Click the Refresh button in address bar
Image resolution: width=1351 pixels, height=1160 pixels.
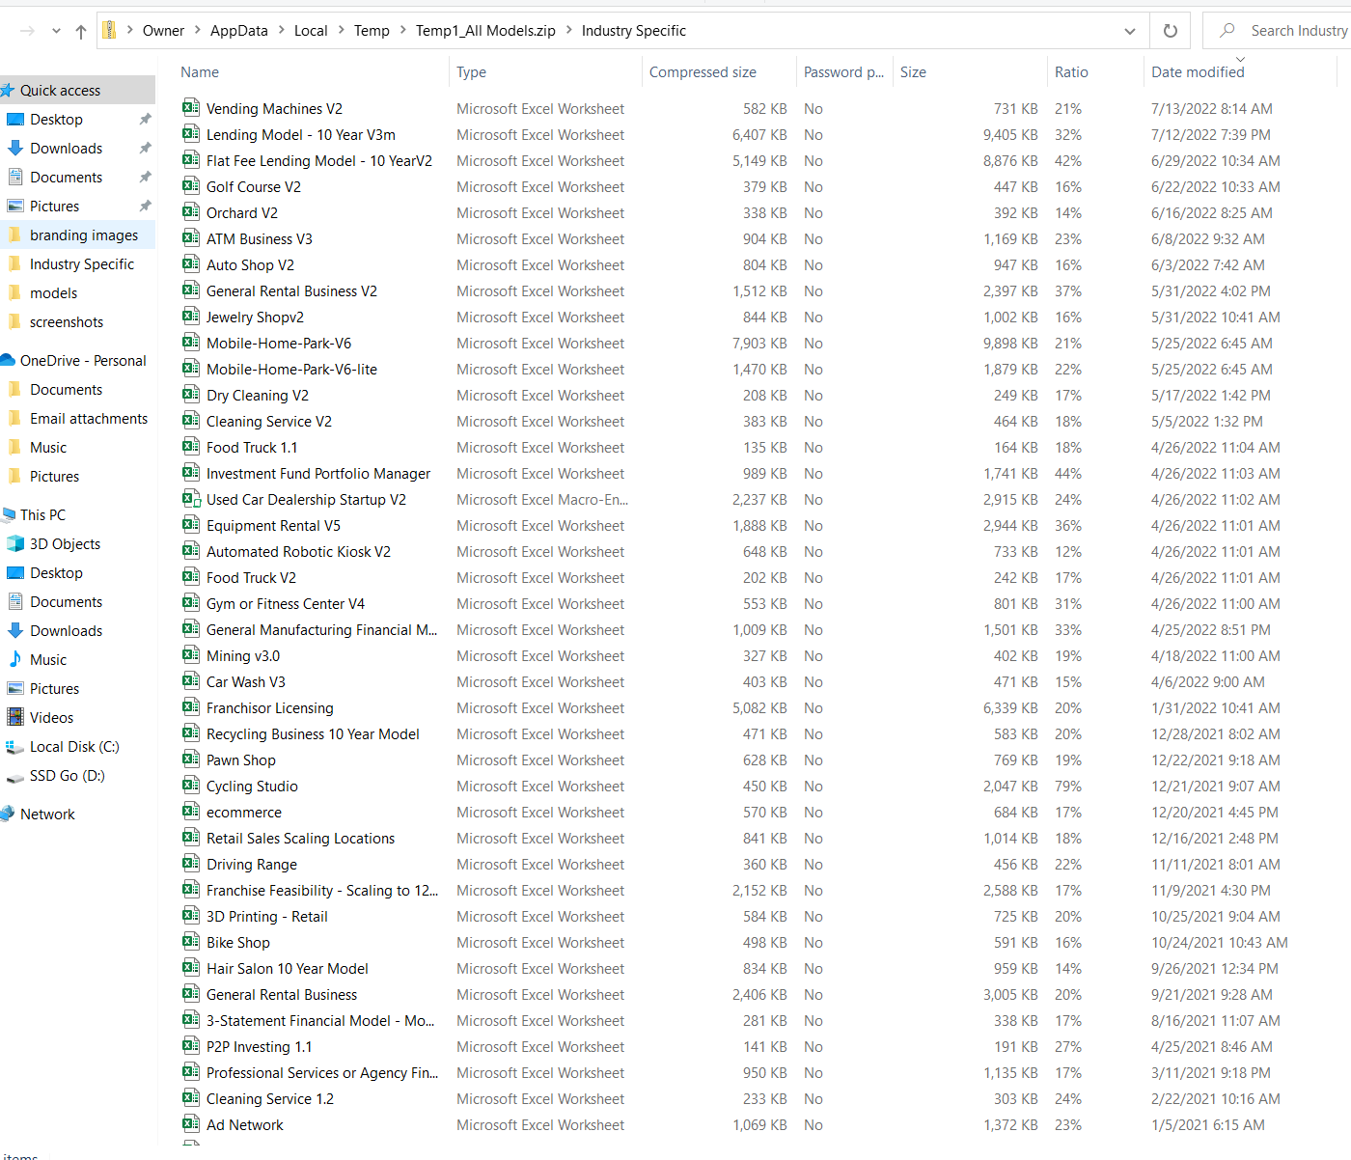coord(1170,31)
